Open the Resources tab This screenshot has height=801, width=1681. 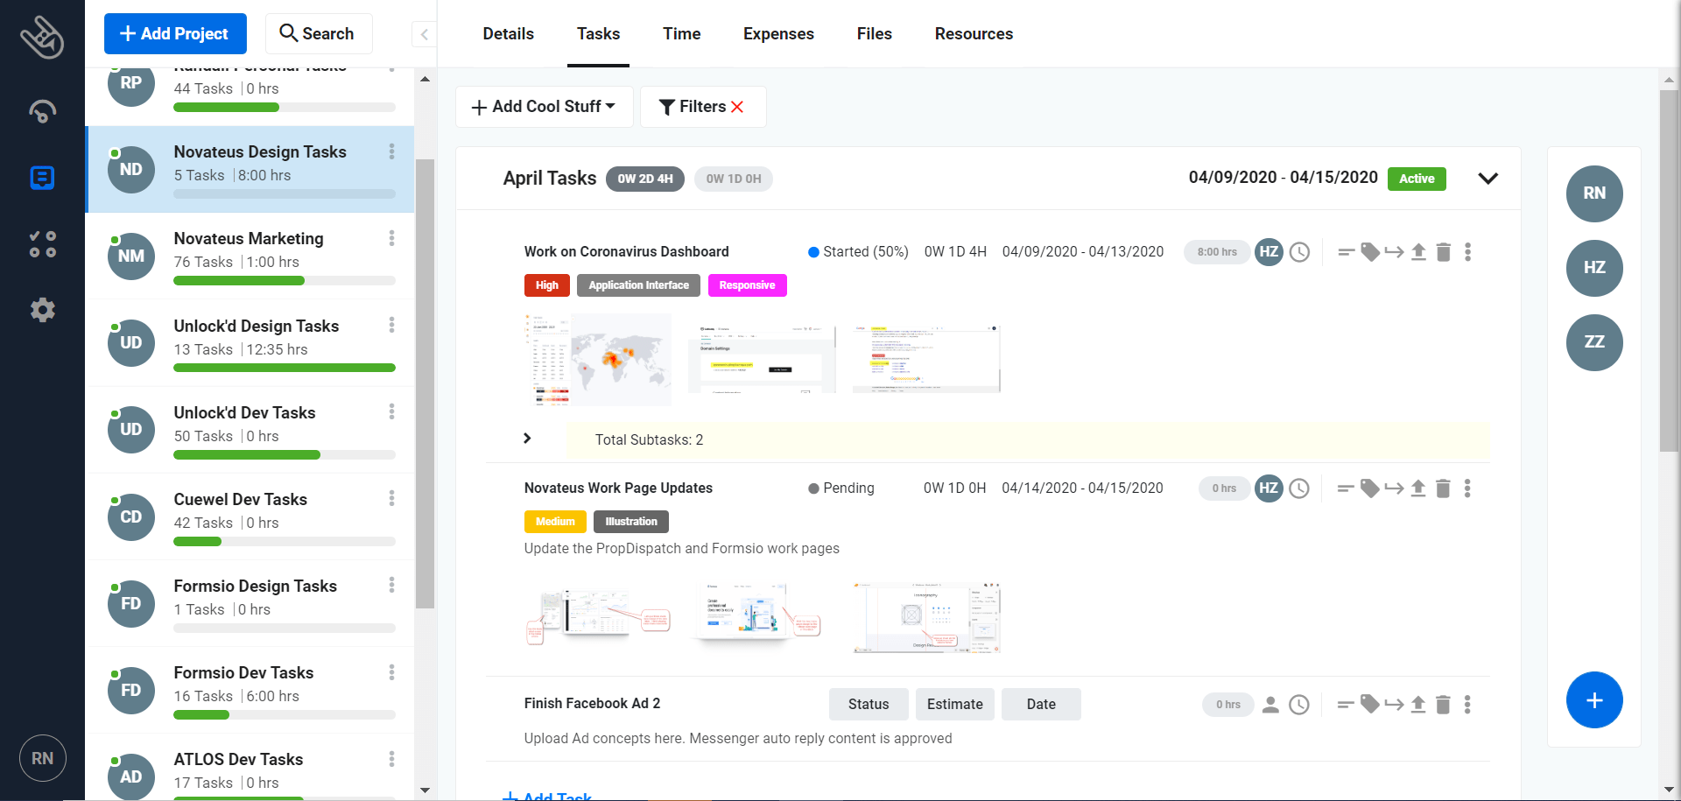coord(974,34)
